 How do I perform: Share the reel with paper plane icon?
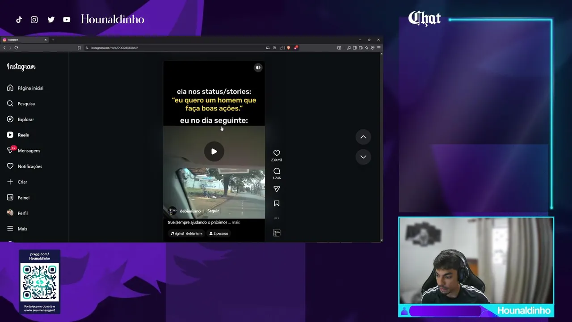click(277, 189)
